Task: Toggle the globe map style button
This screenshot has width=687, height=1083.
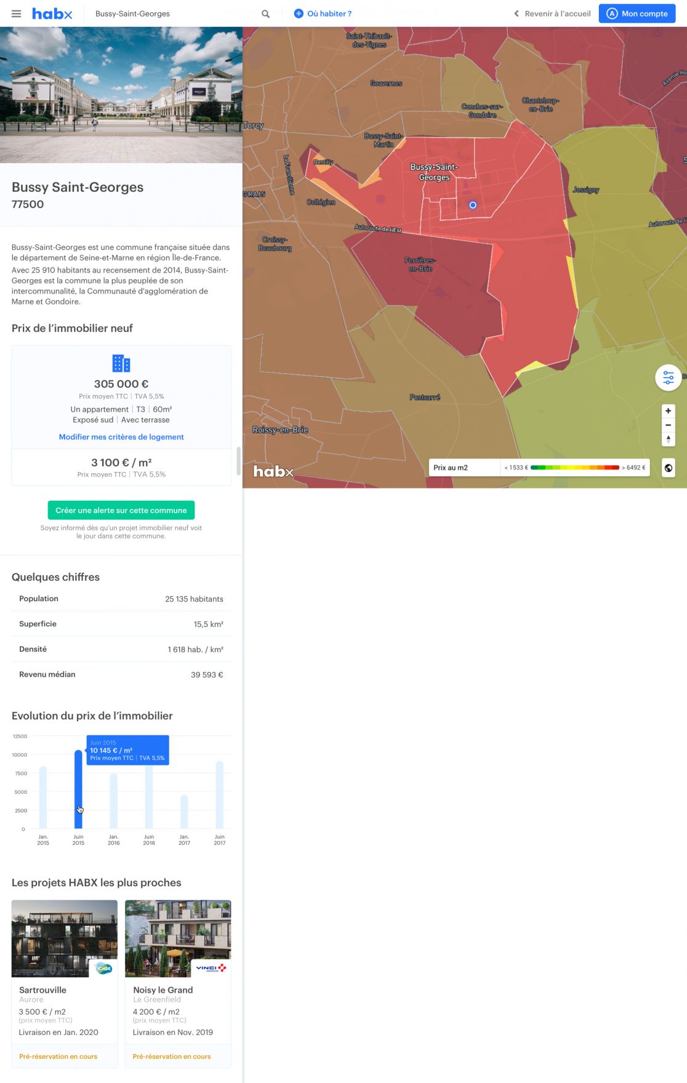Action: coord(668,468)
